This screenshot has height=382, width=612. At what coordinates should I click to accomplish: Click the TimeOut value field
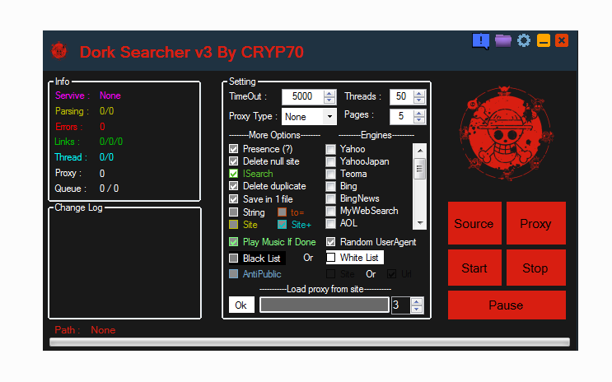tap(303, 97)
